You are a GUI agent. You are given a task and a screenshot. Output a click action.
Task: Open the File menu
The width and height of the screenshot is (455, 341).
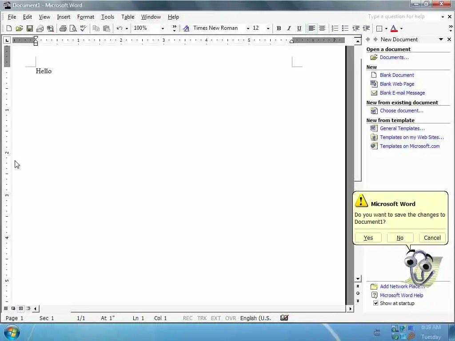tap(12, 17)
